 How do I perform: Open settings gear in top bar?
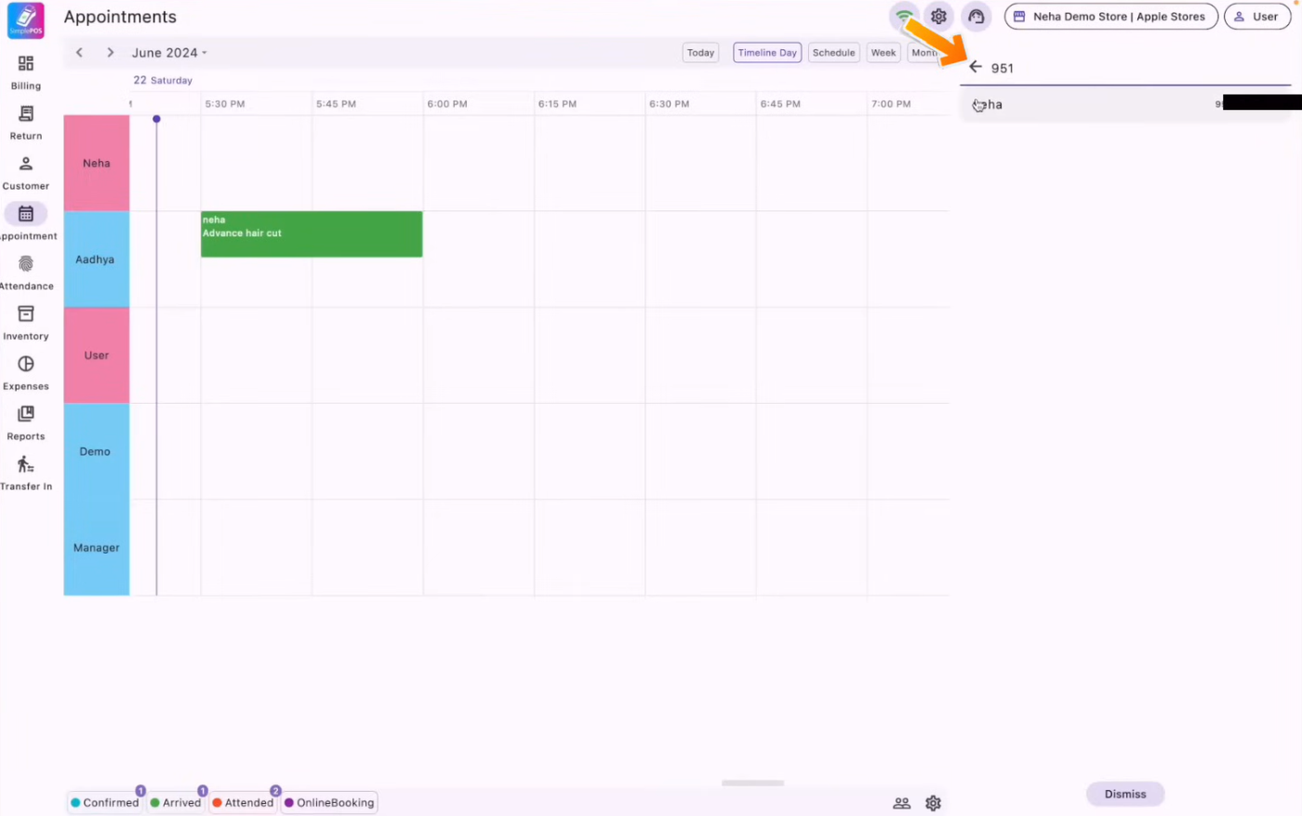coord(939,17)
